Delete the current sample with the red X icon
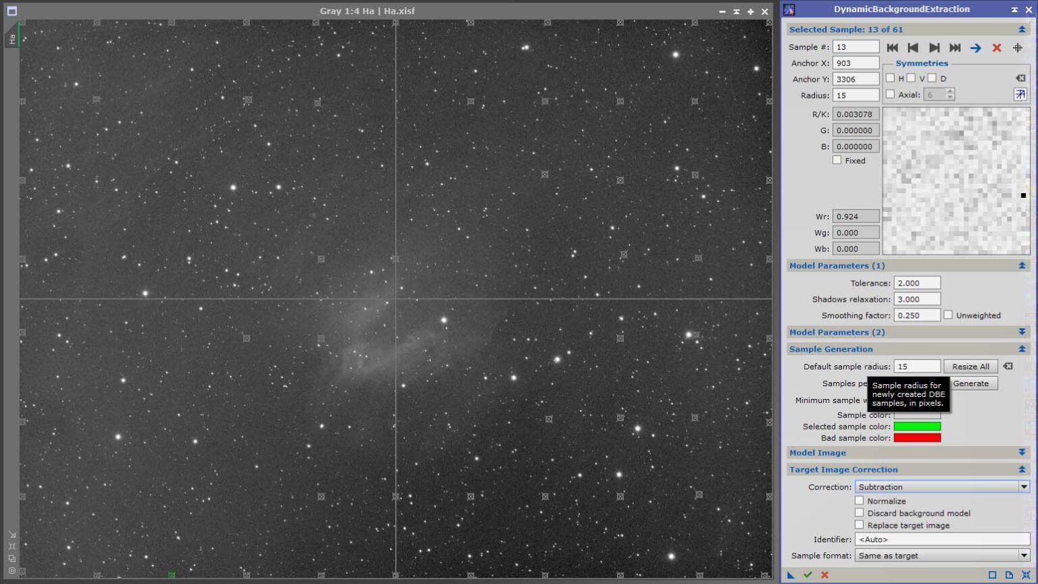 click(997, 47)
